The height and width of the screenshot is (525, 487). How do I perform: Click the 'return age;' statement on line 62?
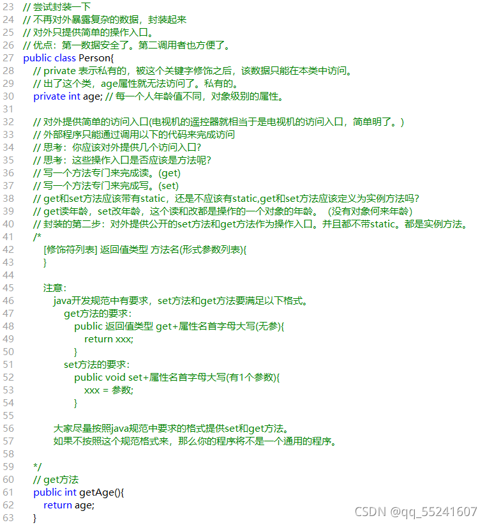(x=69, y=505)
